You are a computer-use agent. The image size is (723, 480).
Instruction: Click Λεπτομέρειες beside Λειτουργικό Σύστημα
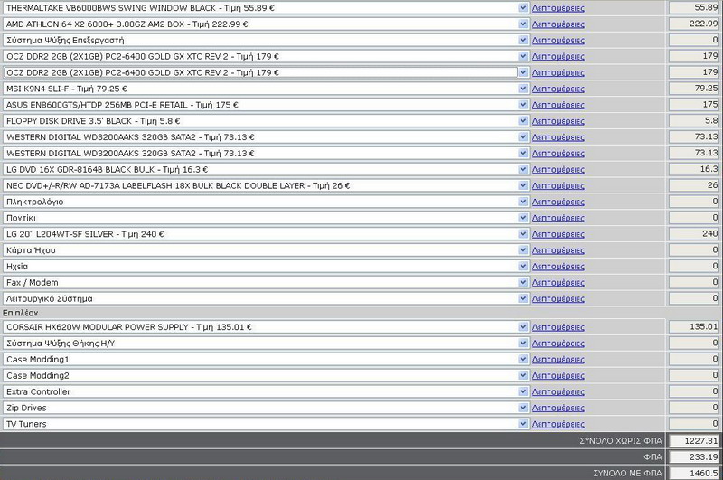tap(558, 298)
